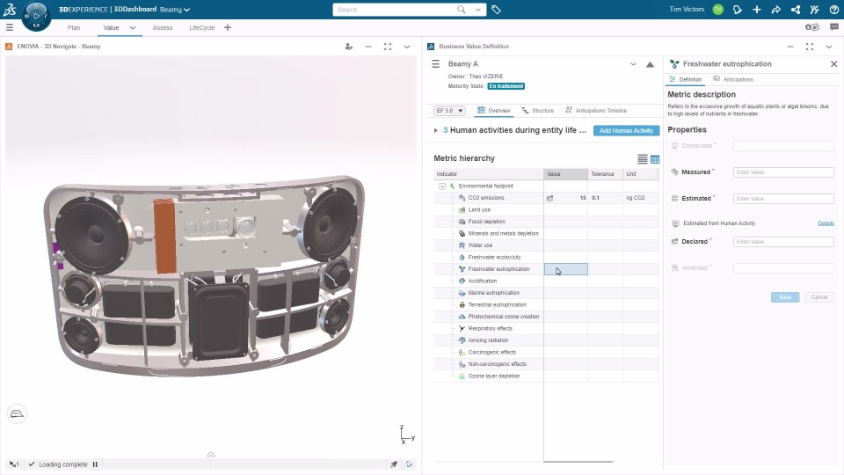Click Tim Victors user avatar
The width and height of the screenshot is (844, 475).
tap(718, 9)
